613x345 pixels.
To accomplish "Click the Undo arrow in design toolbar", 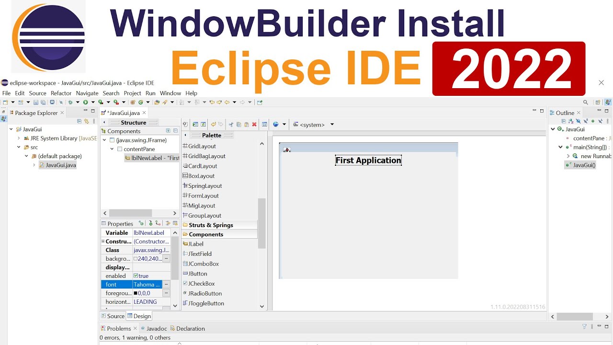I will pyautogui.click(x=214, y=124).
